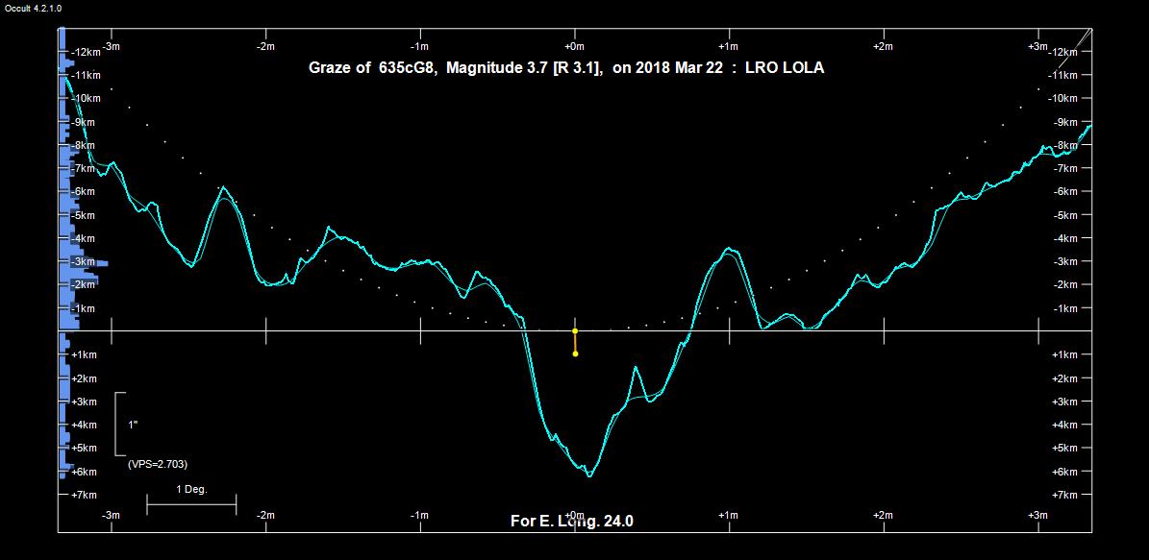Click the graph title starting with 'Graze of 635cG8'

pyautogui.click(x=565, y=68)
